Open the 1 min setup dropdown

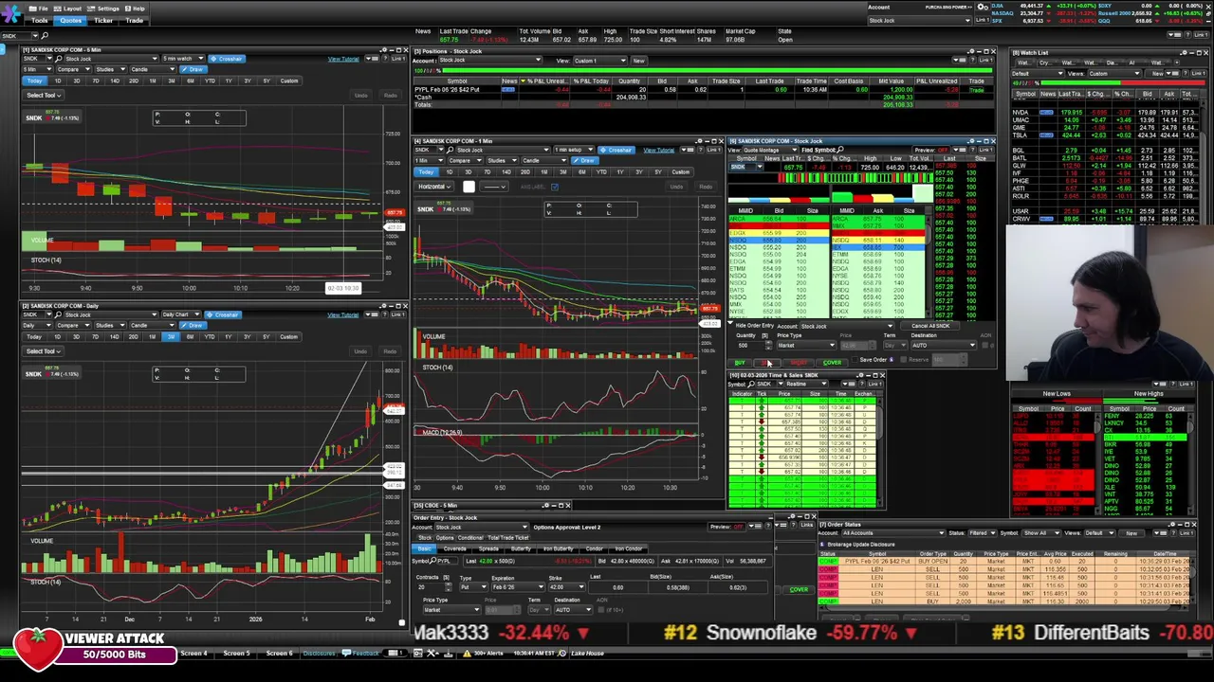pos(572,150)
